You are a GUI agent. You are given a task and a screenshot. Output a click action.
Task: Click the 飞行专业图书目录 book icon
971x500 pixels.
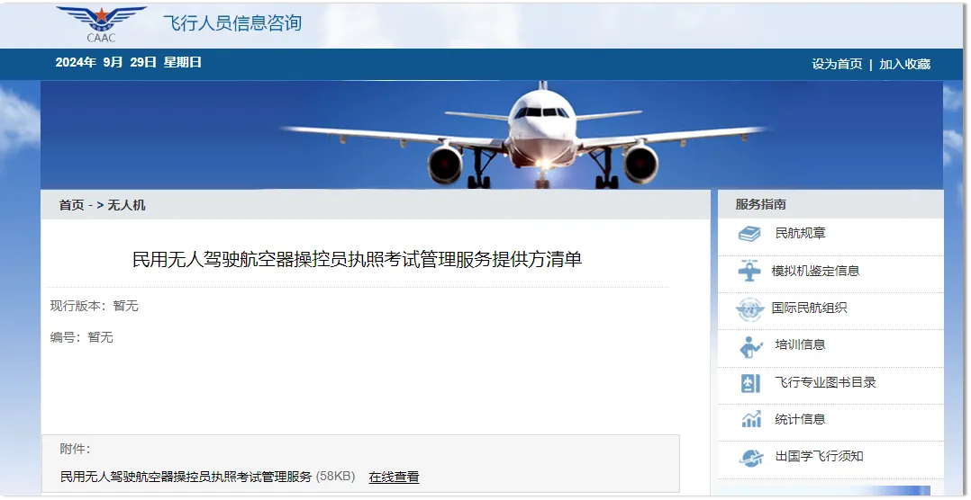coord(750,383)
